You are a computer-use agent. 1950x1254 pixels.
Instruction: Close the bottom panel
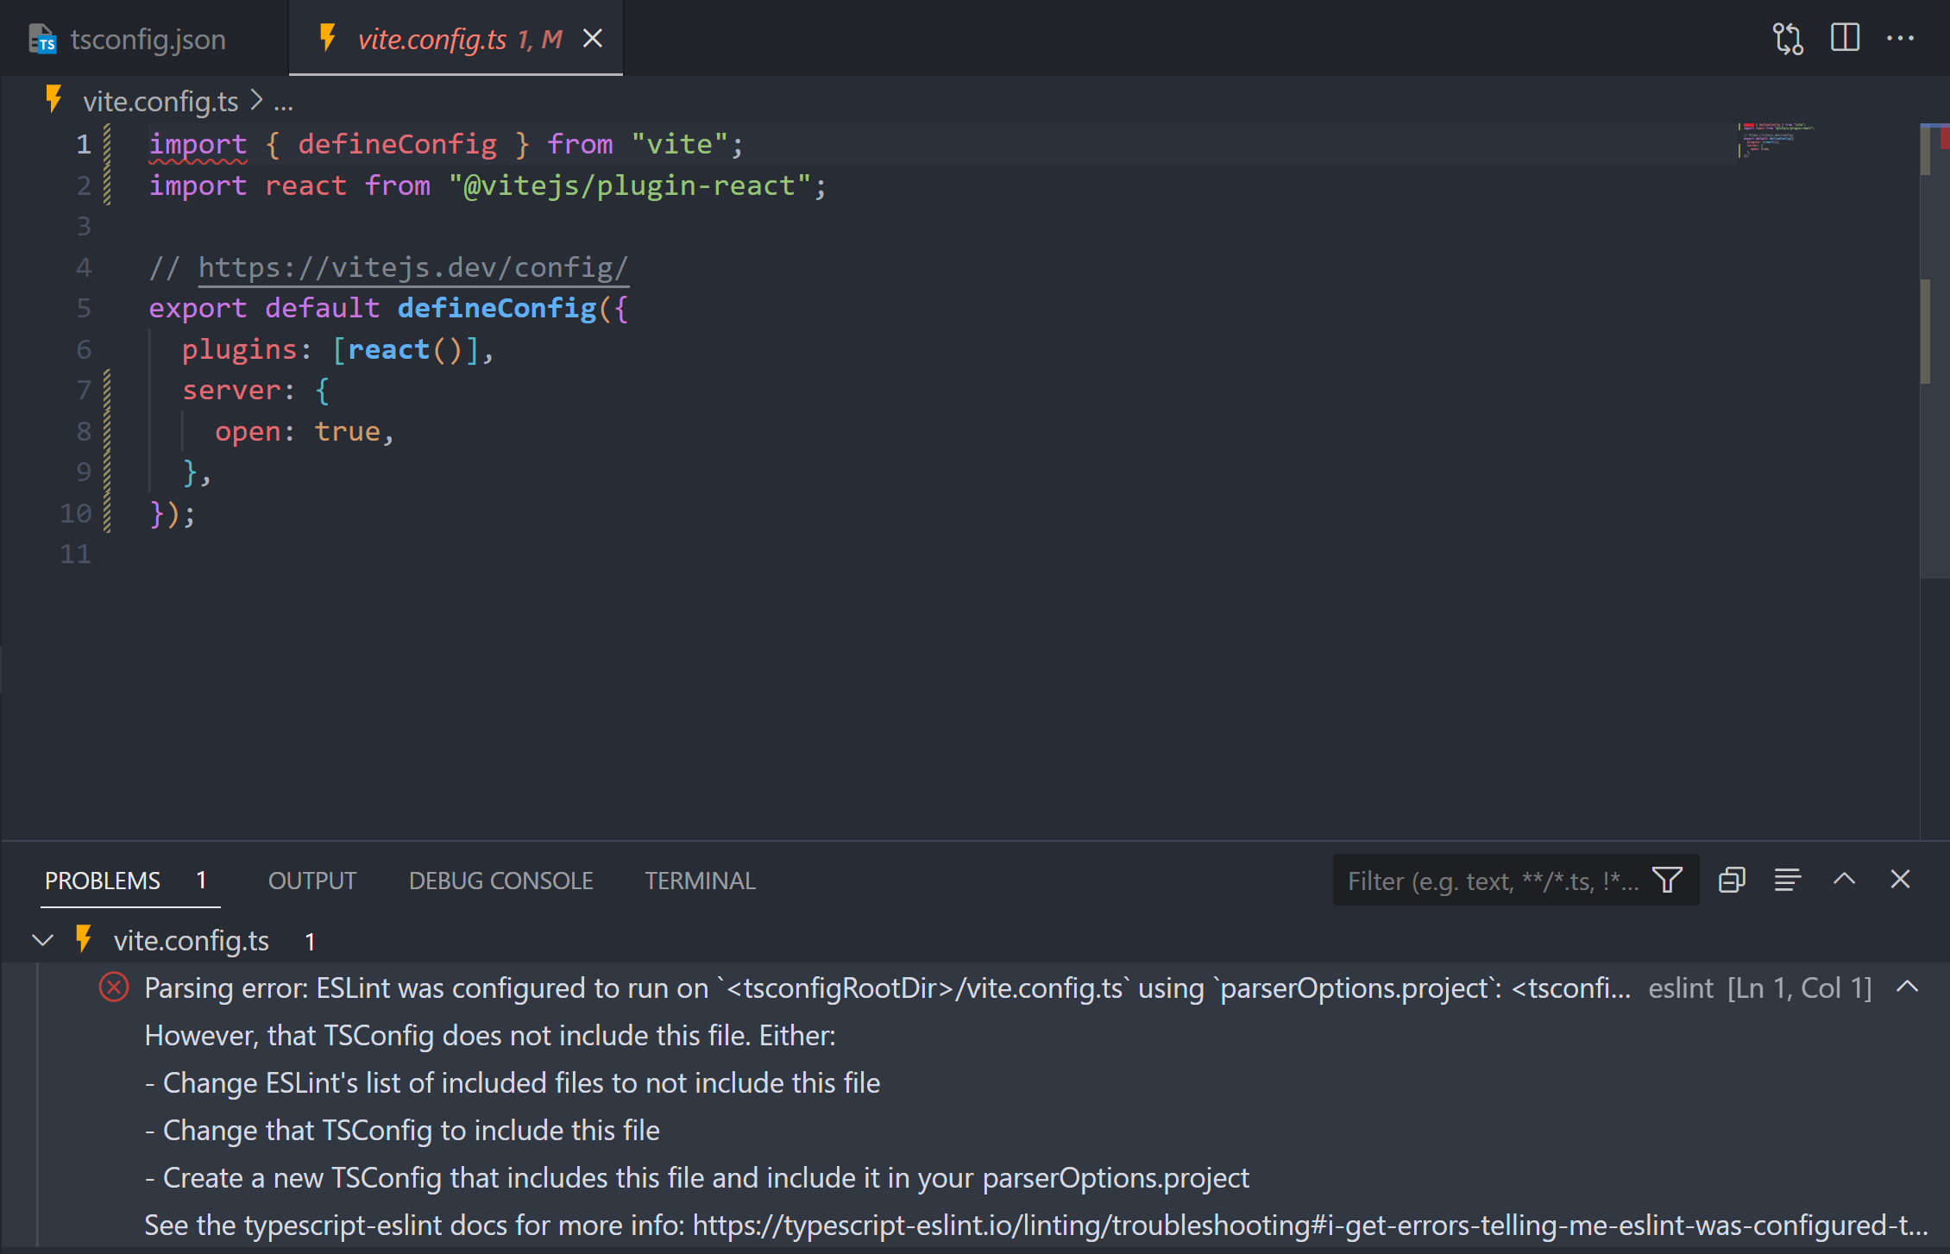(1900, 880)
